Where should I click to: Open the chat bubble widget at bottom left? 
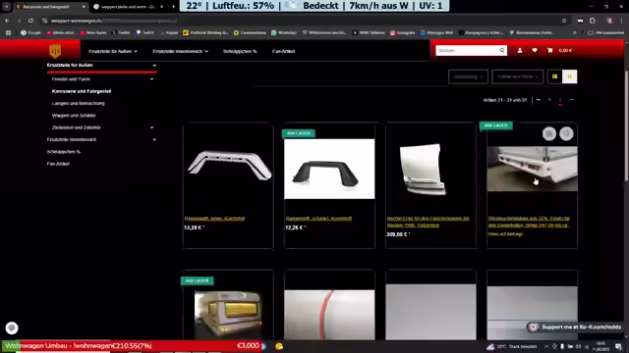click(x=12, y=328)
